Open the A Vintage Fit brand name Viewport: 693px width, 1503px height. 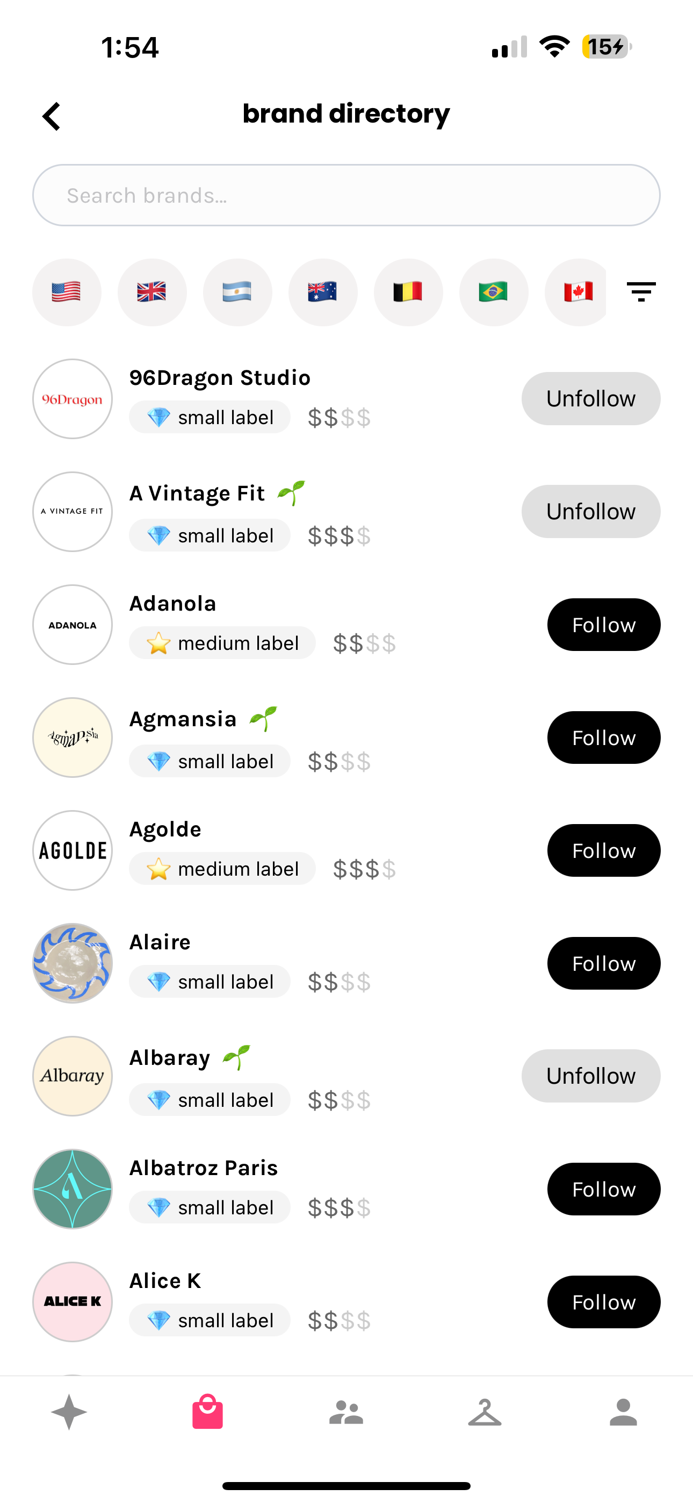click(197, 493)
